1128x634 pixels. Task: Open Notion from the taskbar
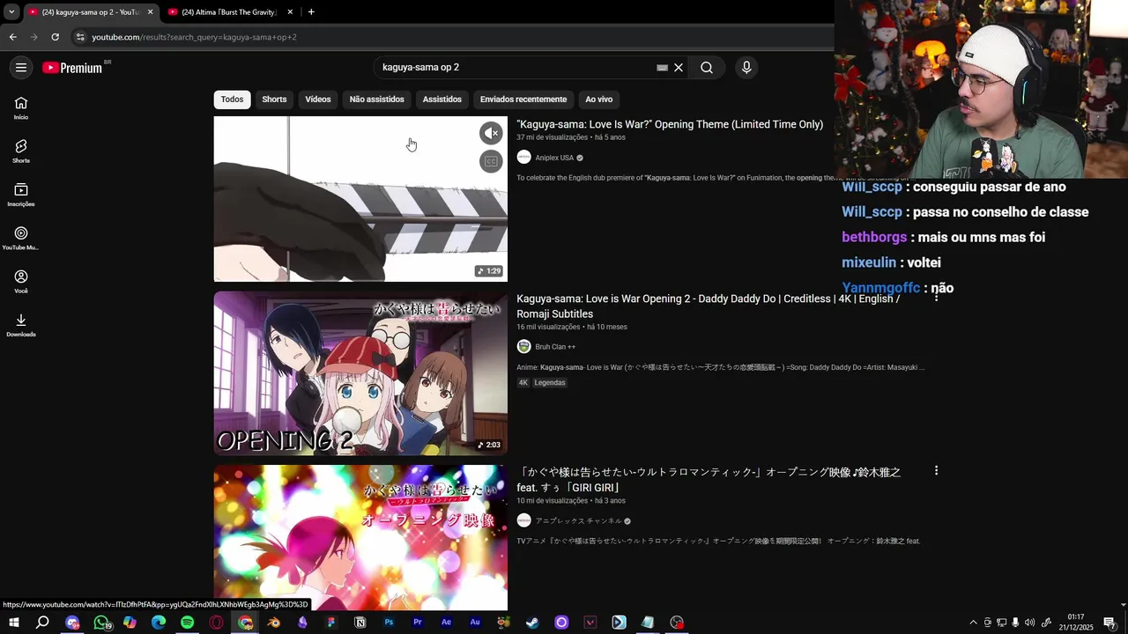pos(360,623)
